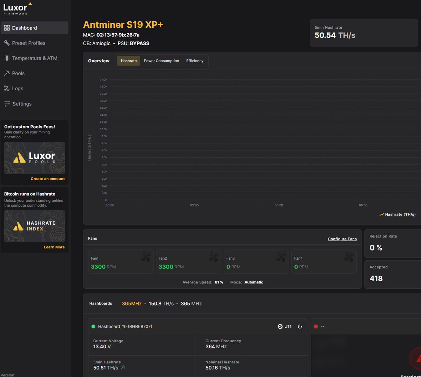This screenshot has width=421, height=377.
Task: Click Fan1 3300 RPM value
Action: click(103, 267)
